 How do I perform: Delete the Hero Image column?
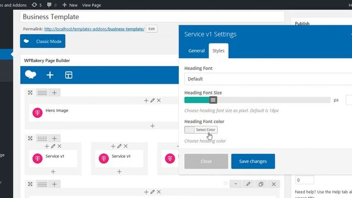[x=159, y=100]
